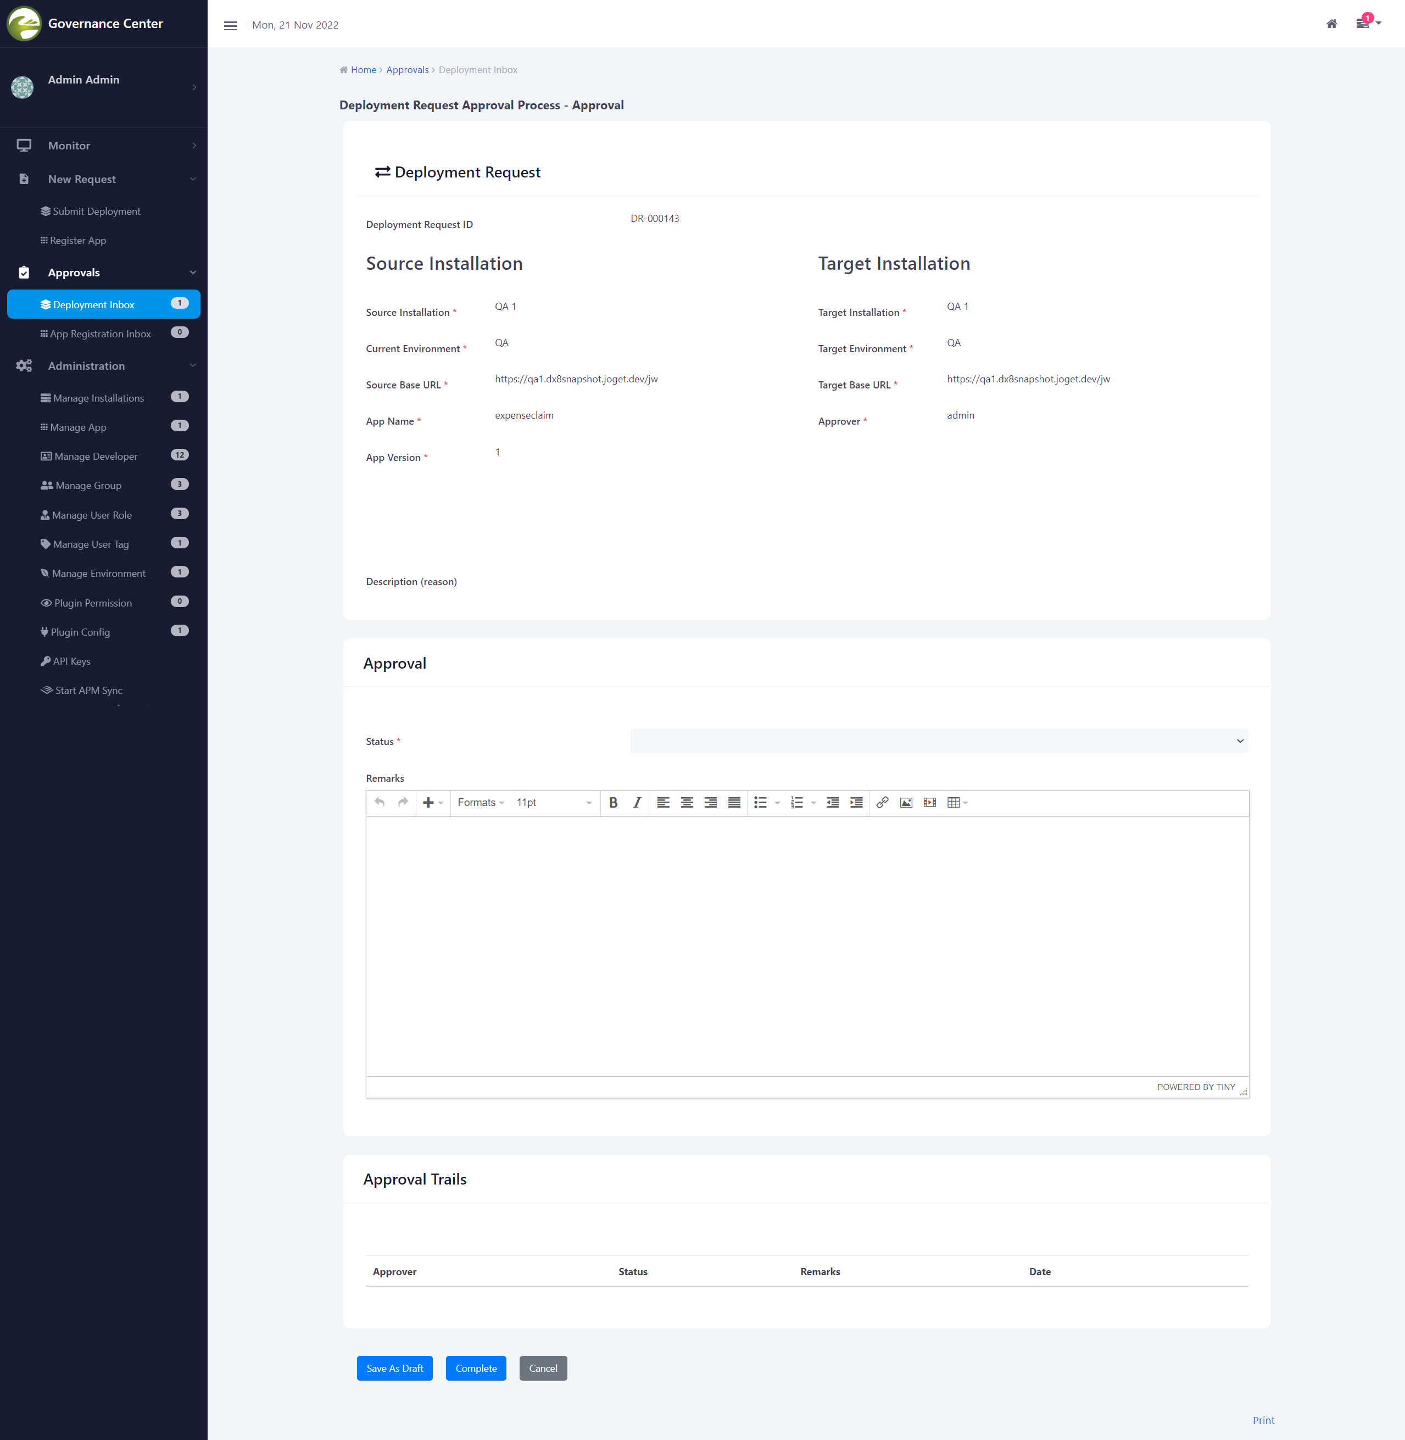This screenshot has width=1405, height=1440.
Task: Toggle bold formatting in Remarks editor
Action: tap(612, 802)
